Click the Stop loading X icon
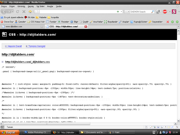 click(x=24, y=12)
